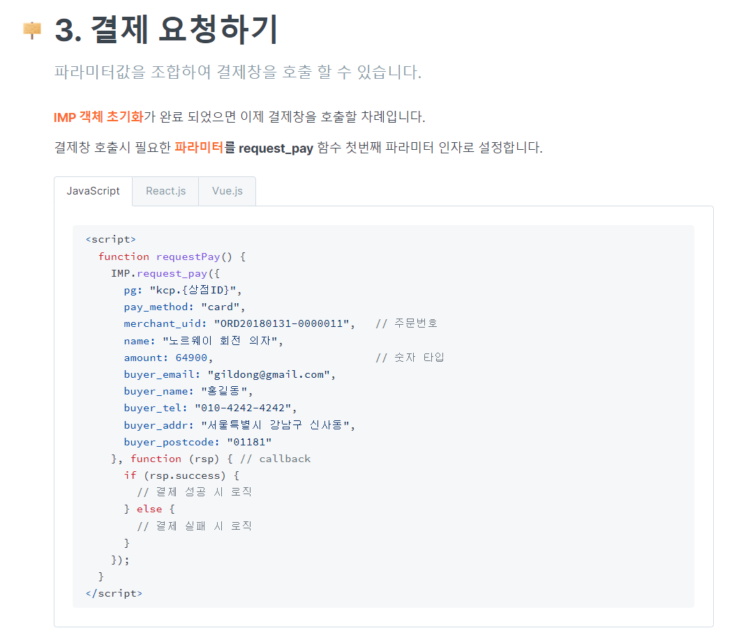Click the '}, function (rsp) { // callback' line
Image resolution: width=732 pixels, height=635 pixels.
point(211,459)
